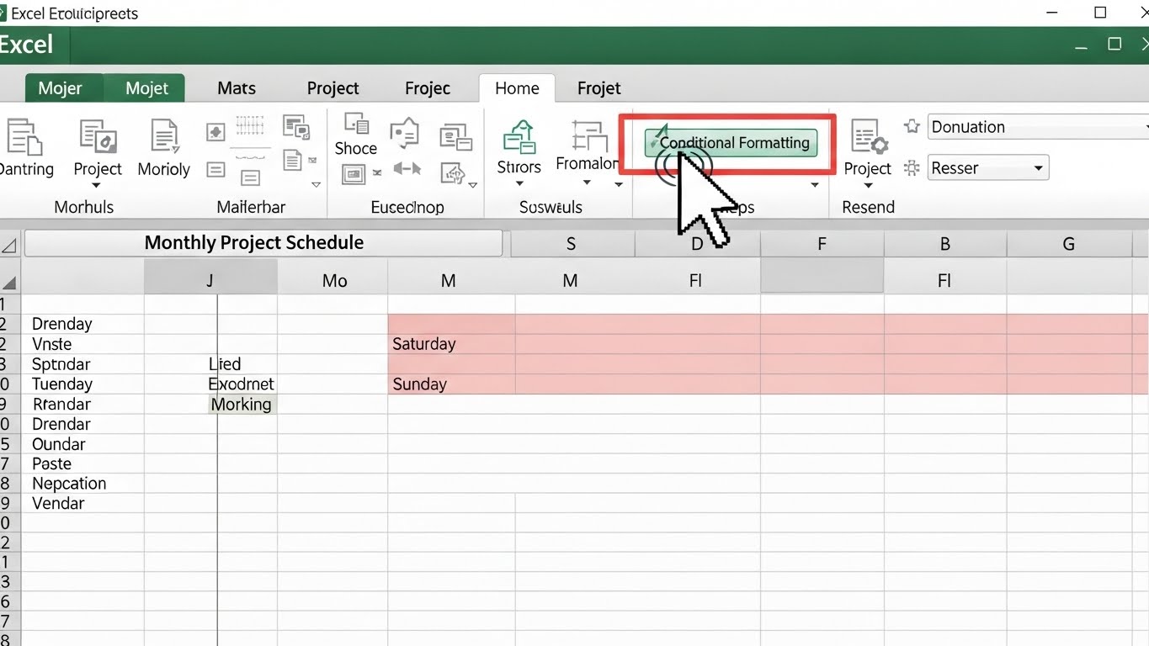
Task: Switch to the Home tab
Action: pyautogui.click(x=517, y=88)
